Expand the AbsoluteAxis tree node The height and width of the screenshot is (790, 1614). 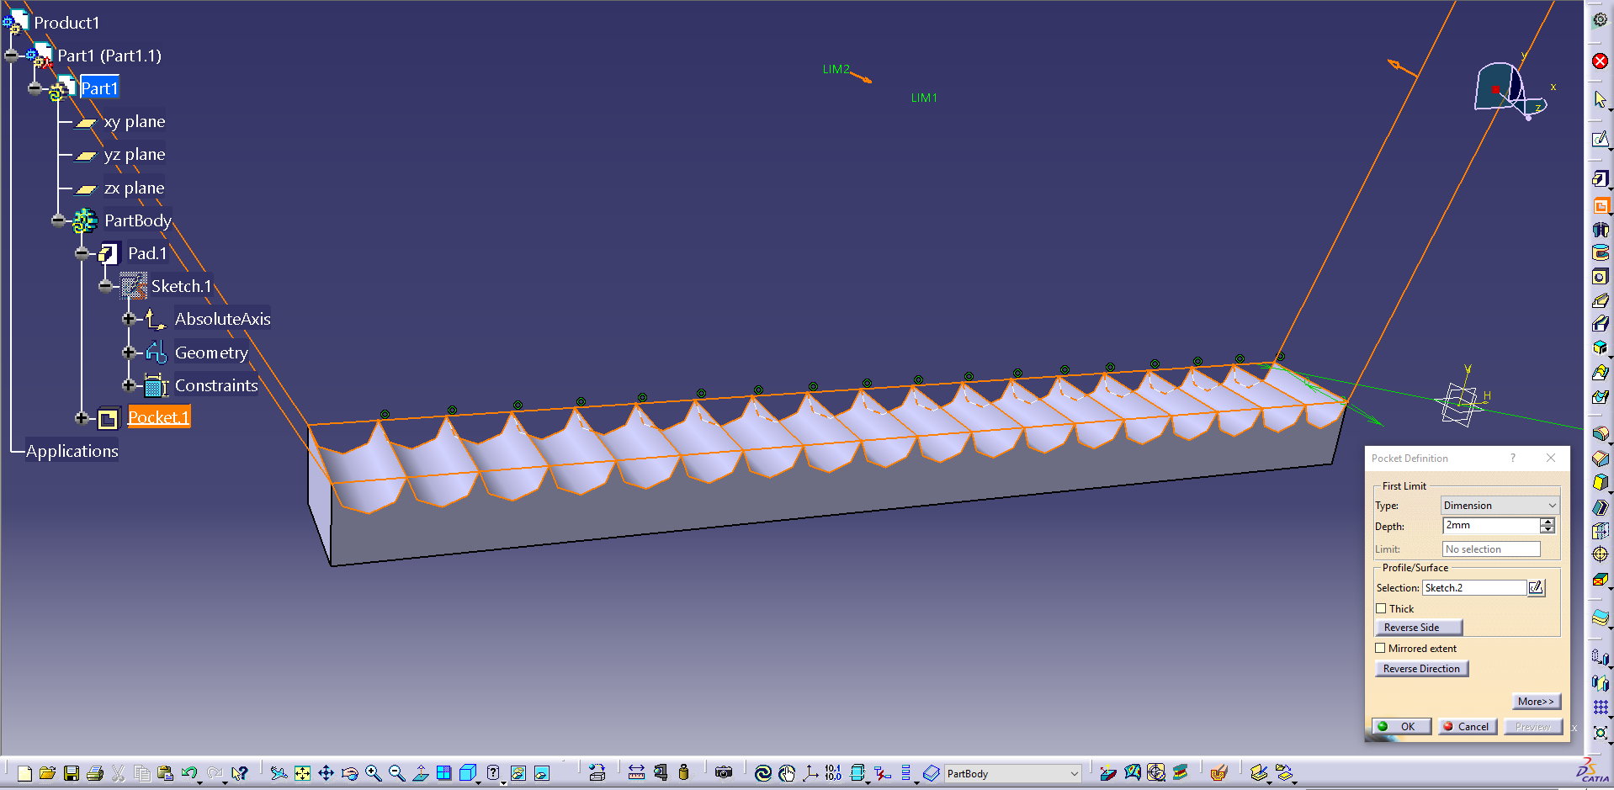[128, 319]
